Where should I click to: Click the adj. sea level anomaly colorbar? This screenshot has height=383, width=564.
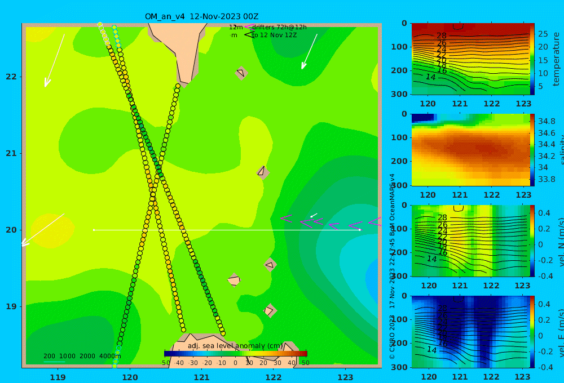click(x=236, y=353)
